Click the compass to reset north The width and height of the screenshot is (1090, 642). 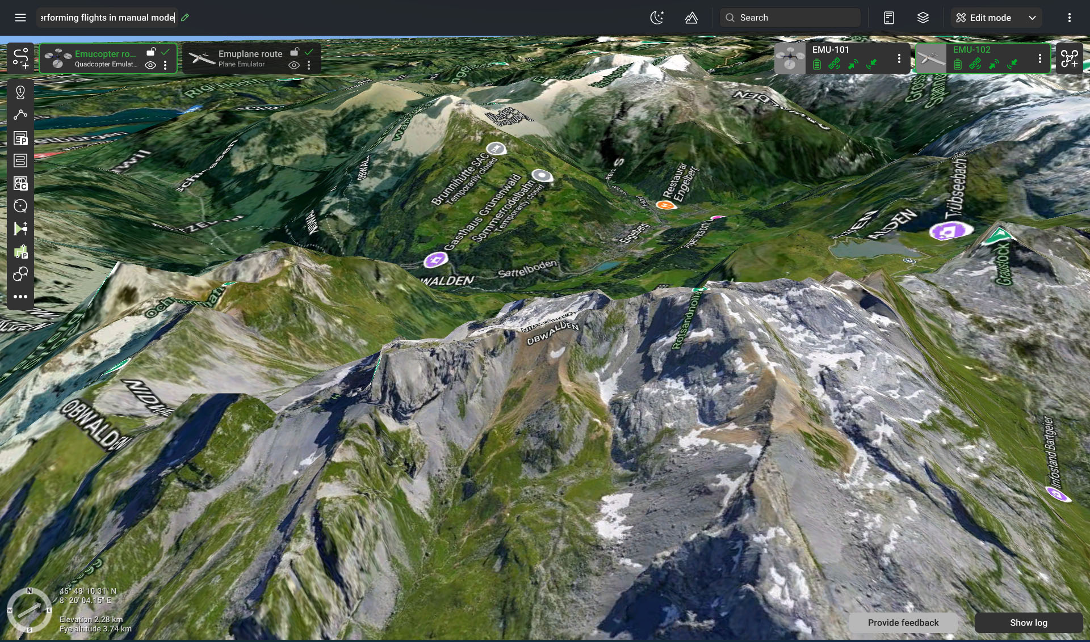(x=29, y=610)
